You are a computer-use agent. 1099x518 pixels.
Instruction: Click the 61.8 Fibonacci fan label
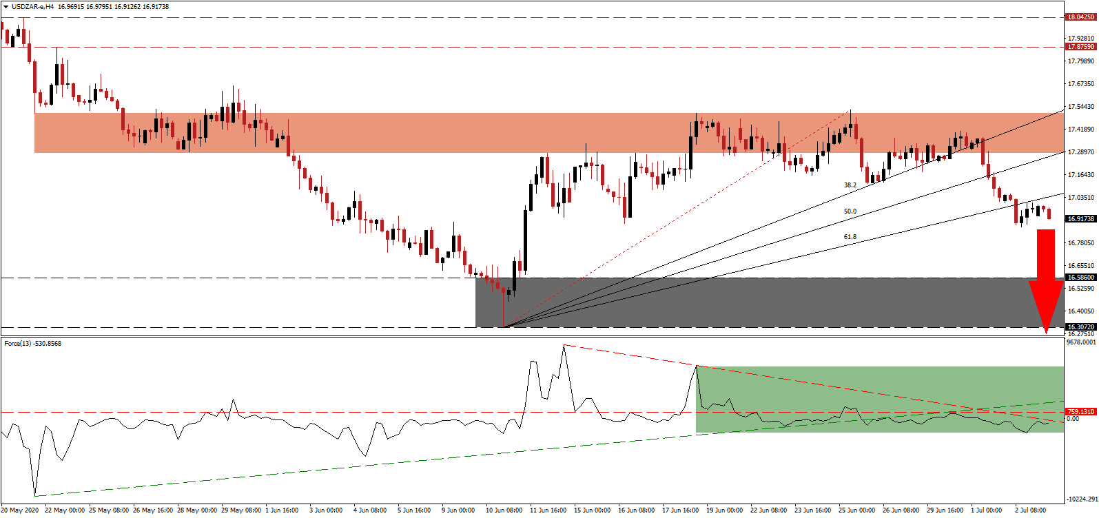click(x=850, y=237)
